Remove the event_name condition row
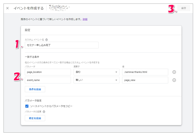This screenshot has width=196, height=135. pyautogui.click(x=174, y=80)
